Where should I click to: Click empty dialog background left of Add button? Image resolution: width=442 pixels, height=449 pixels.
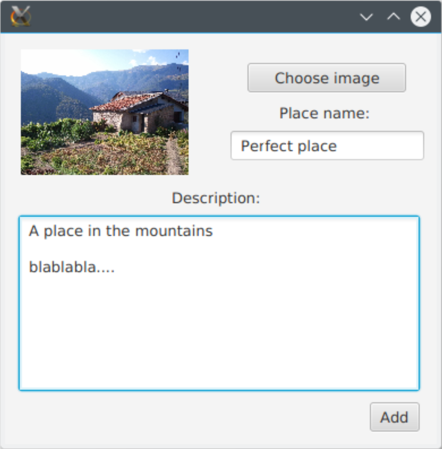tap(216, 417)
